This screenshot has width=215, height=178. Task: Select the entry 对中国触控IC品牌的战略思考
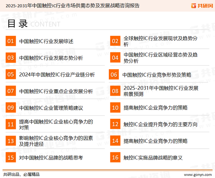coord(51,158)
